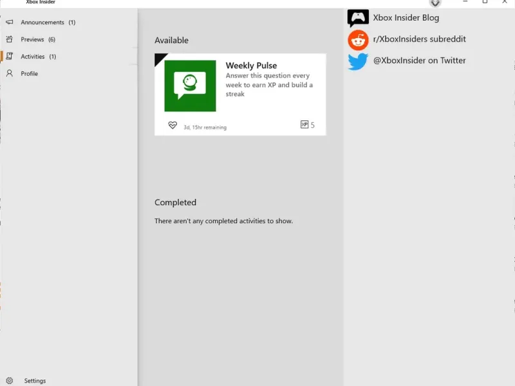Open the Weekly Pulse activity title
The height and width of the screenshot is (386, 515).
pyautogui.click(x=251, y=66)
